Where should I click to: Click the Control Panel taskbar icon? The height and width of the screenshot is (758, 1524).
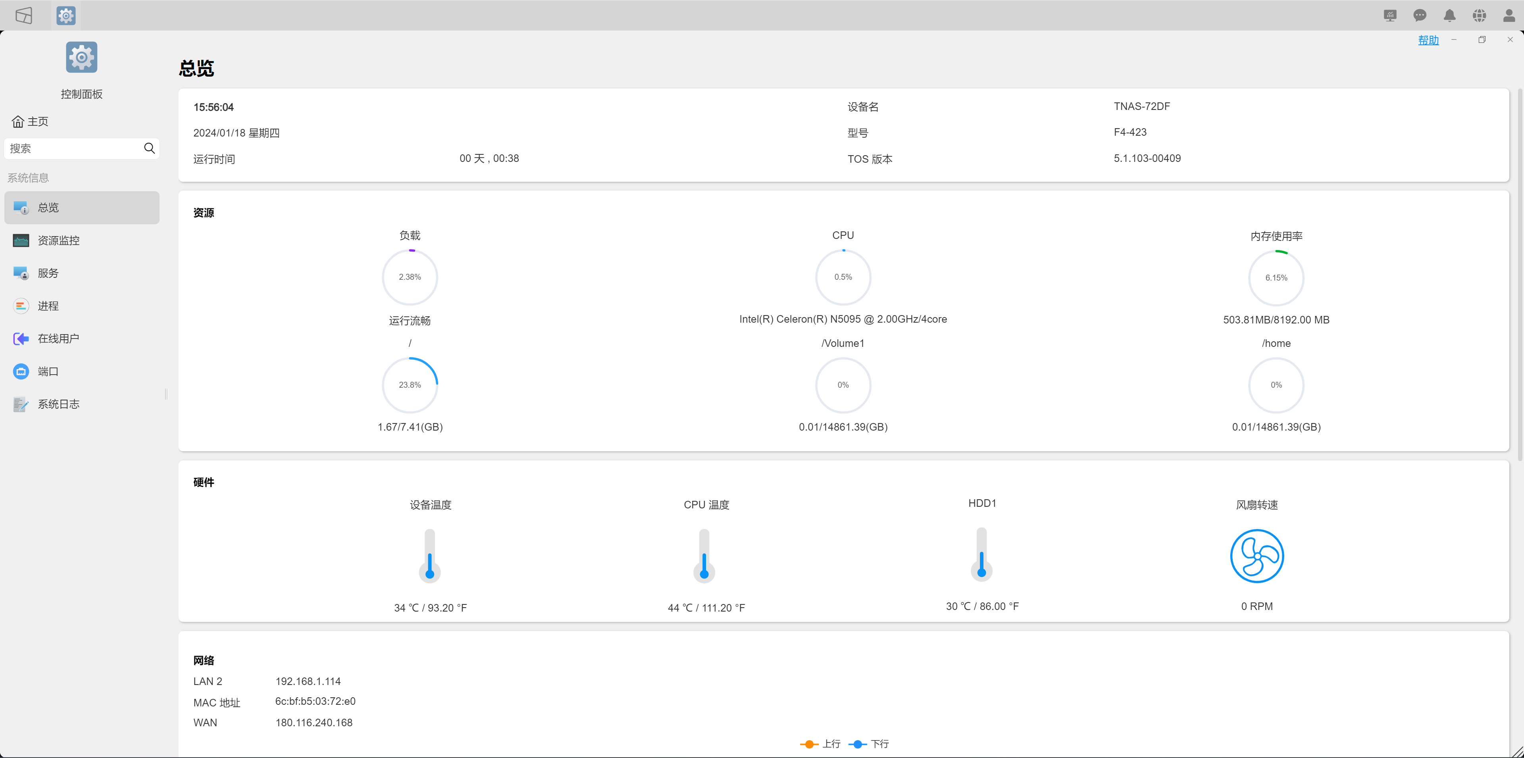(65, 15)
